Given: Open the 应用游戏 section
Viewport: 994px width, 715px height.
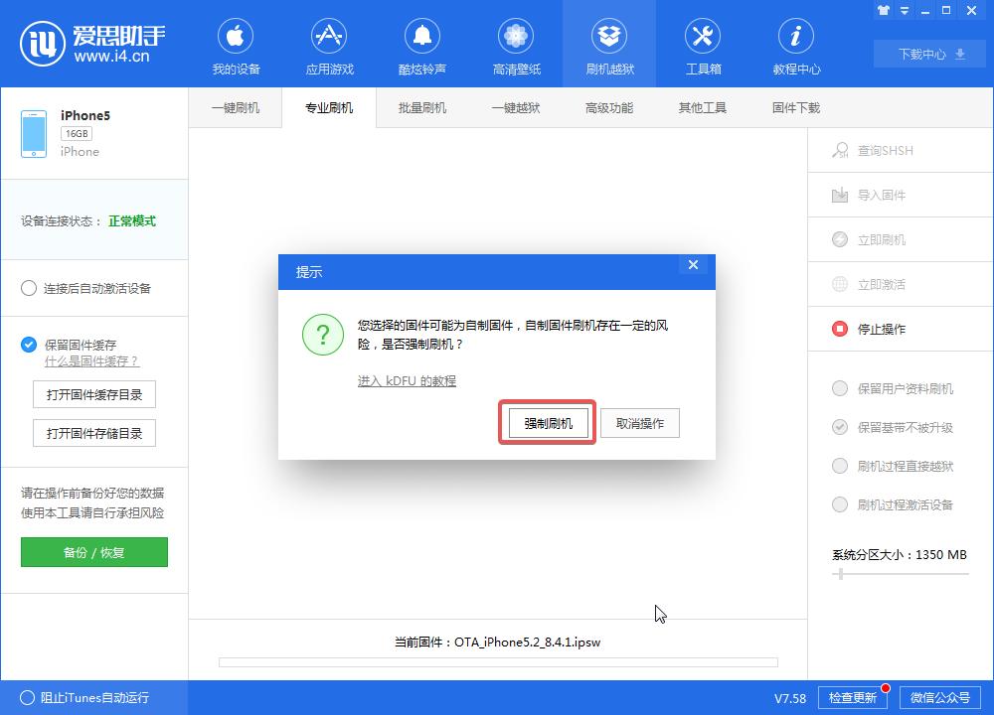Looking at the screenshot, I should tap(328, 44).
